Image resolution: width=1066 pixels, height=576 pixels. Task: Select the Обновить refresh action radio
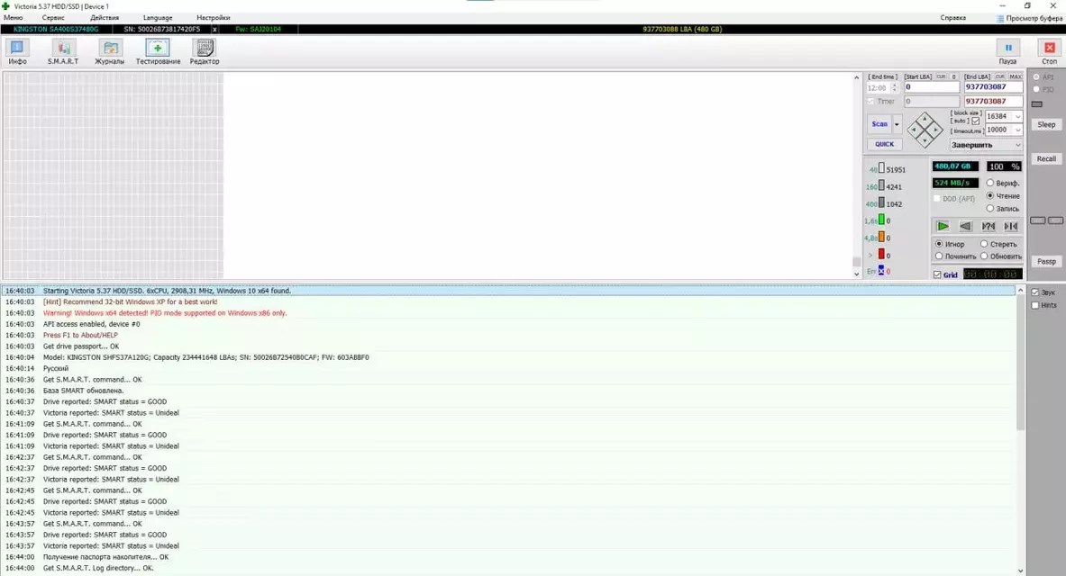[x=984, y=256]
